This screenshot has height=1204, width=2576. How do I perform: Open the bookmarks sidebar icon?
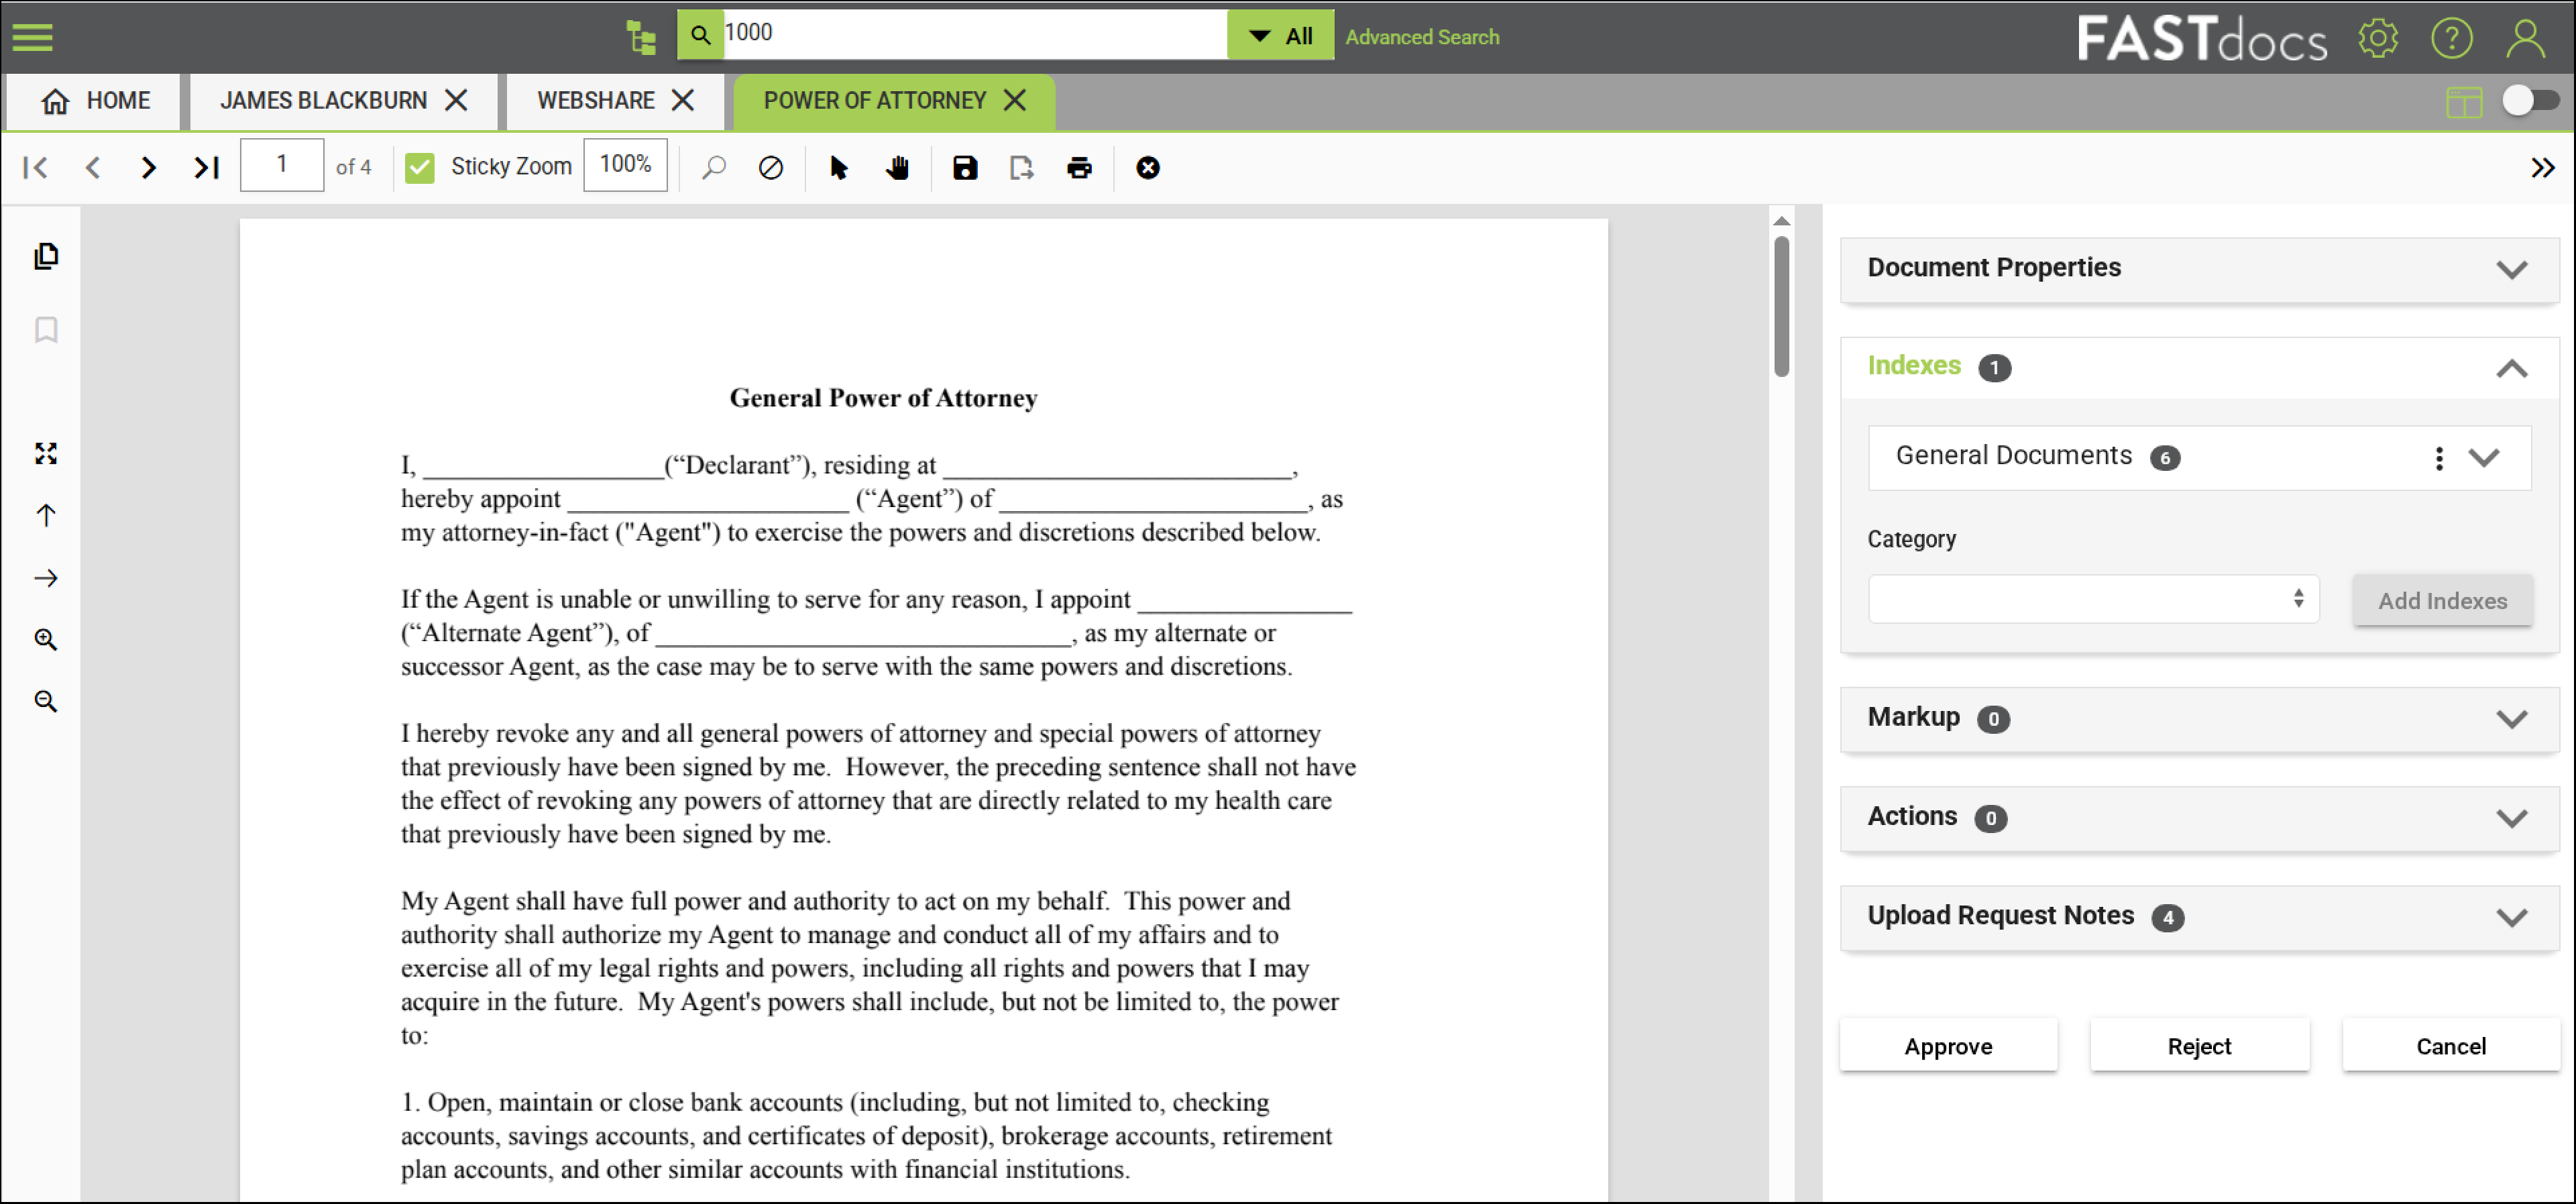46,330
